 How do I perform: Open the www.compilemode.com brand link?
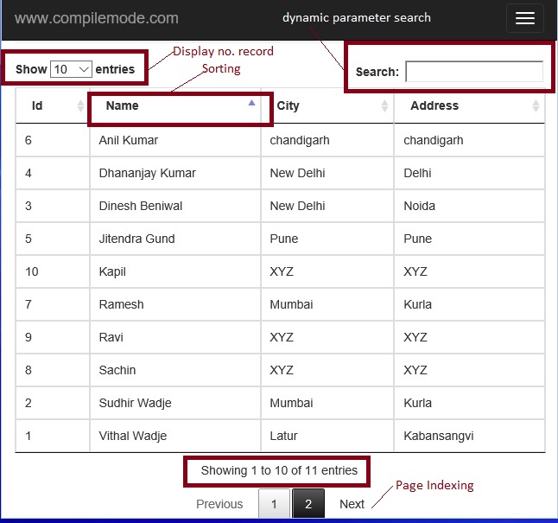coord(97,18)
